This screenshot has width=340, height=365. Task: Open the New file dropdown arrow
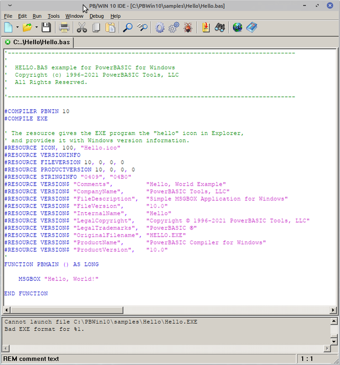coord(17,27)
